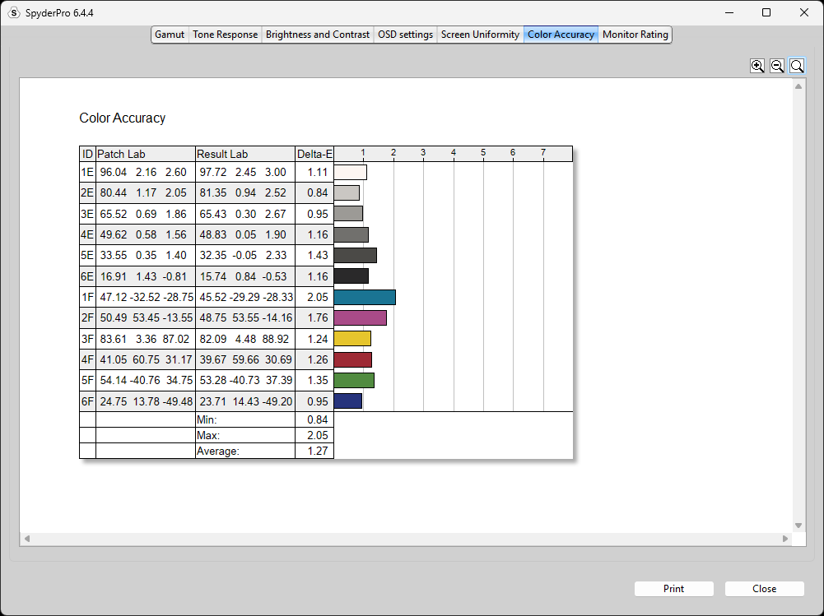Print the color accuracy report
This screenshot has width=824, height=616.
point(673,589)
